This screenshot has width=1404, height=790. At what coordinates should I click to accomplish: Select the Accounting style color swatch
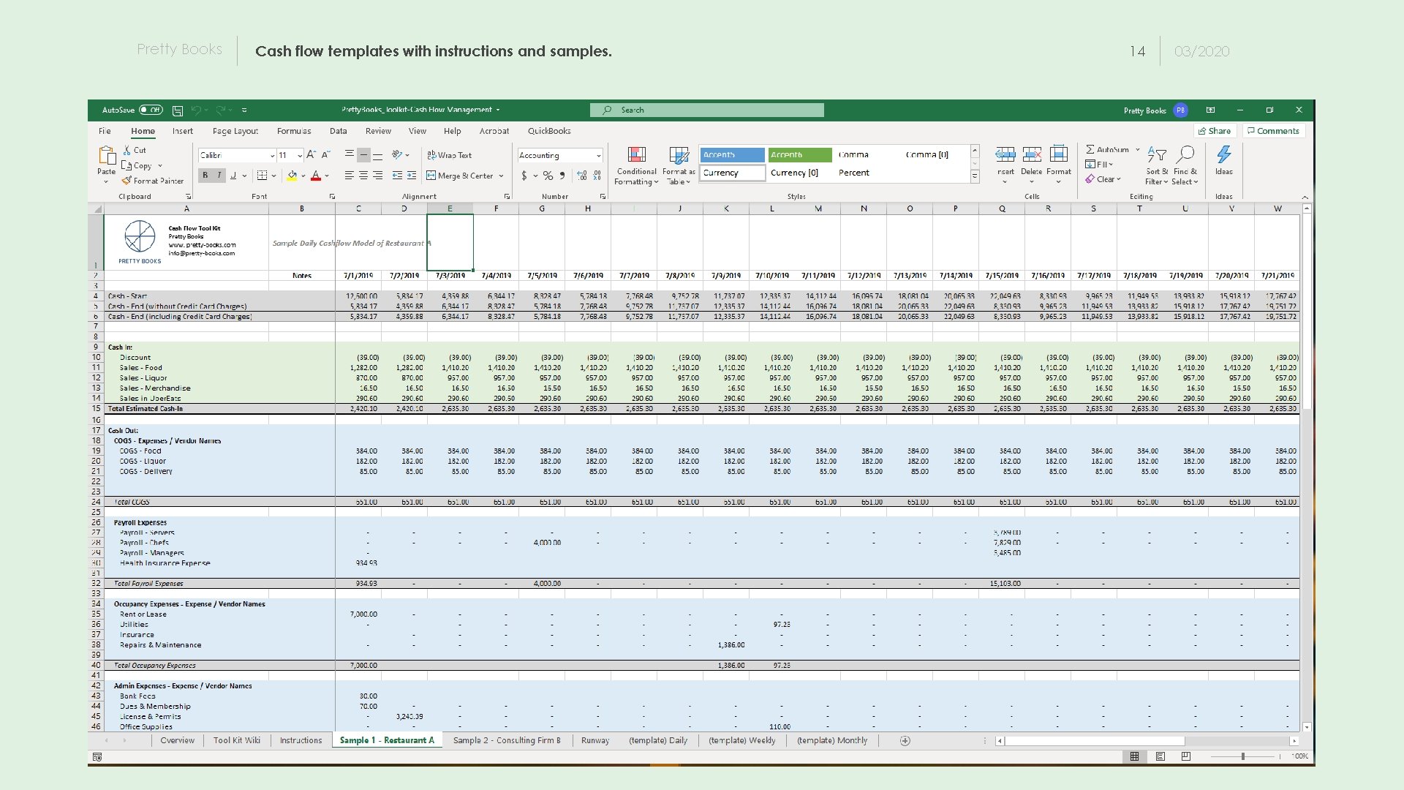(x=559, y=154)
